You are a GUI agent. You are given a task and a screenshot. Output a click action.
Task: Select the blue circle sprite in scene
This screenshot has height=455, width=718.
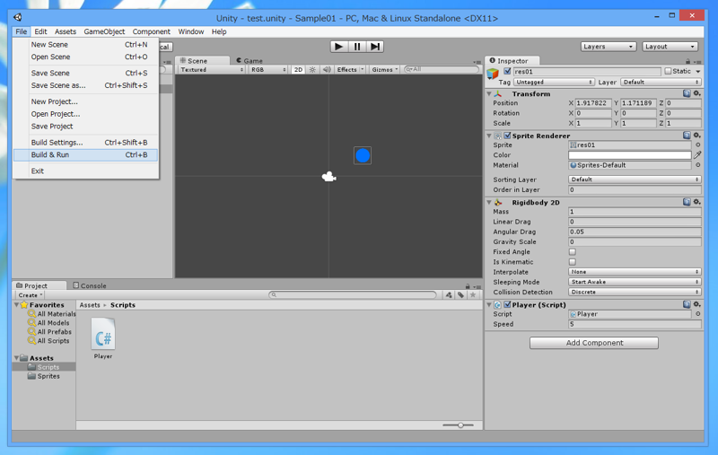(x=363, y=155)
